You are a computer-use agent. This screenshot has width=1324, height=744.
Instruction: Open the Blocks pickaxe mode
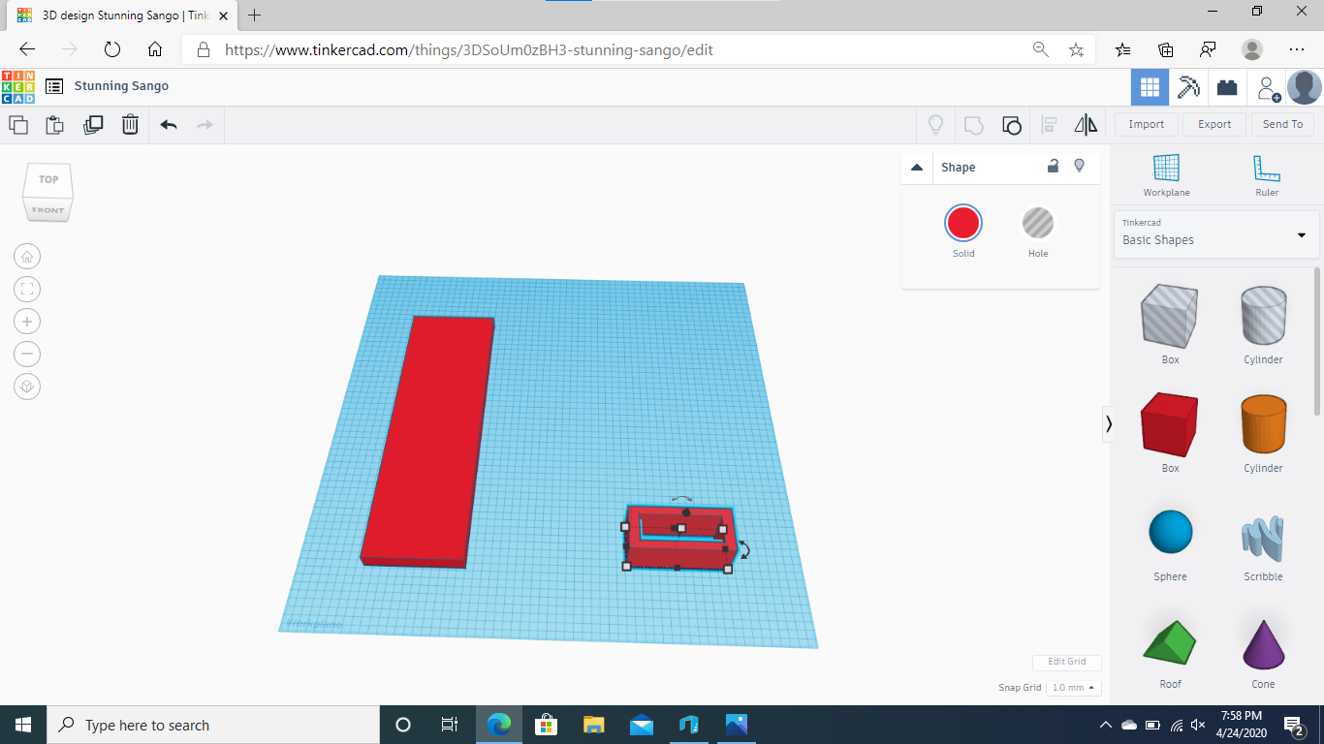pyautogui.click(x=1188, y=87)
